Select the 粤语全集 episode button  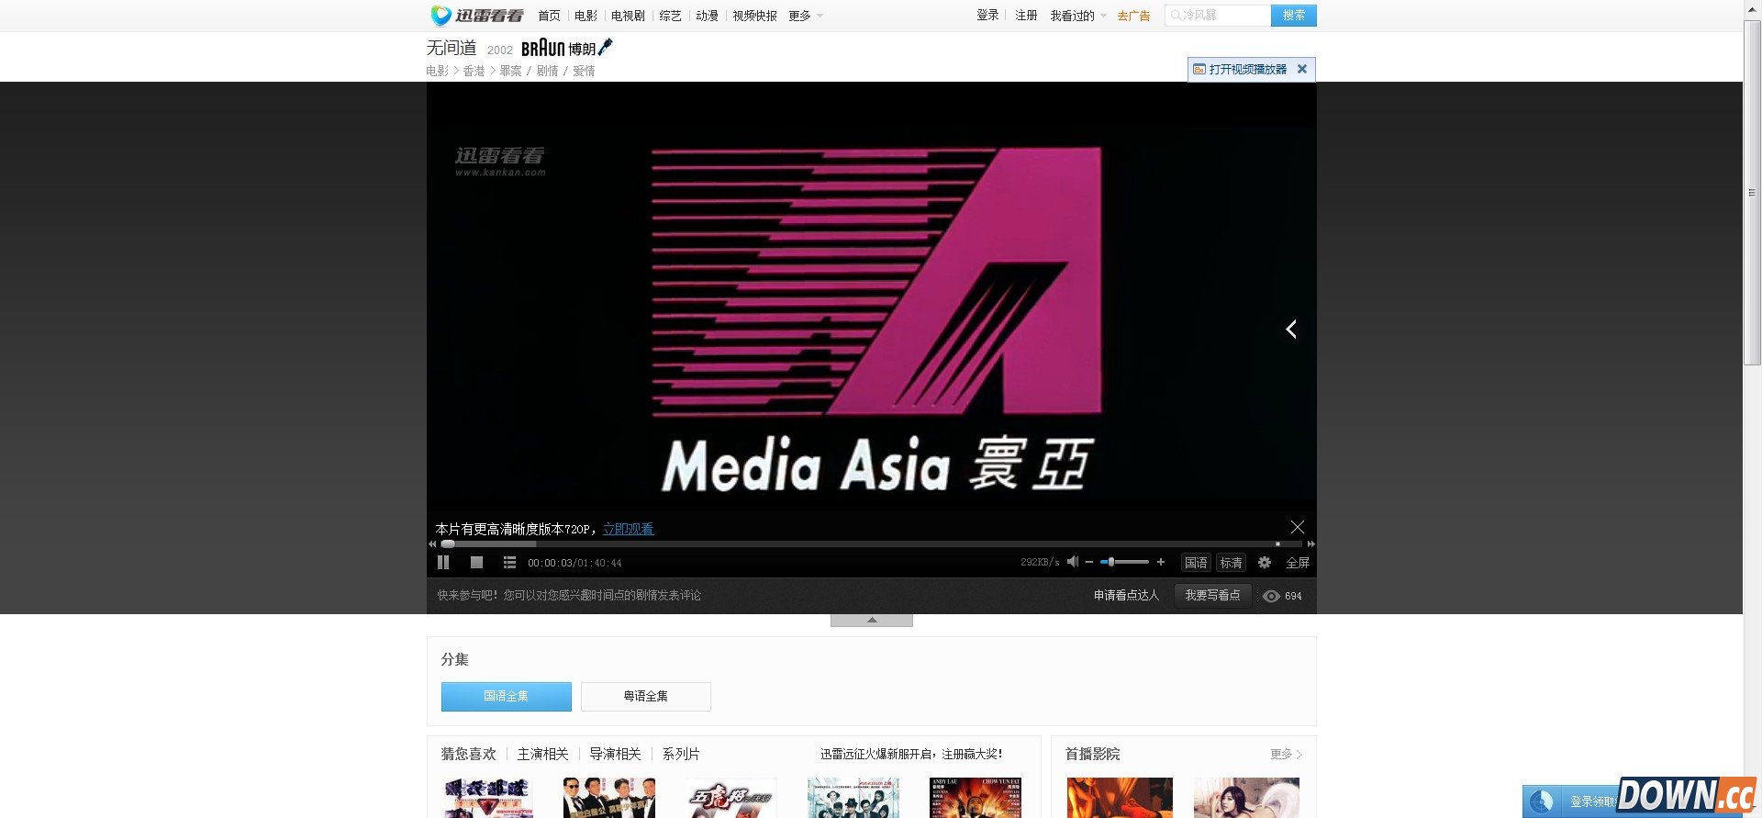tap(646, 696)
